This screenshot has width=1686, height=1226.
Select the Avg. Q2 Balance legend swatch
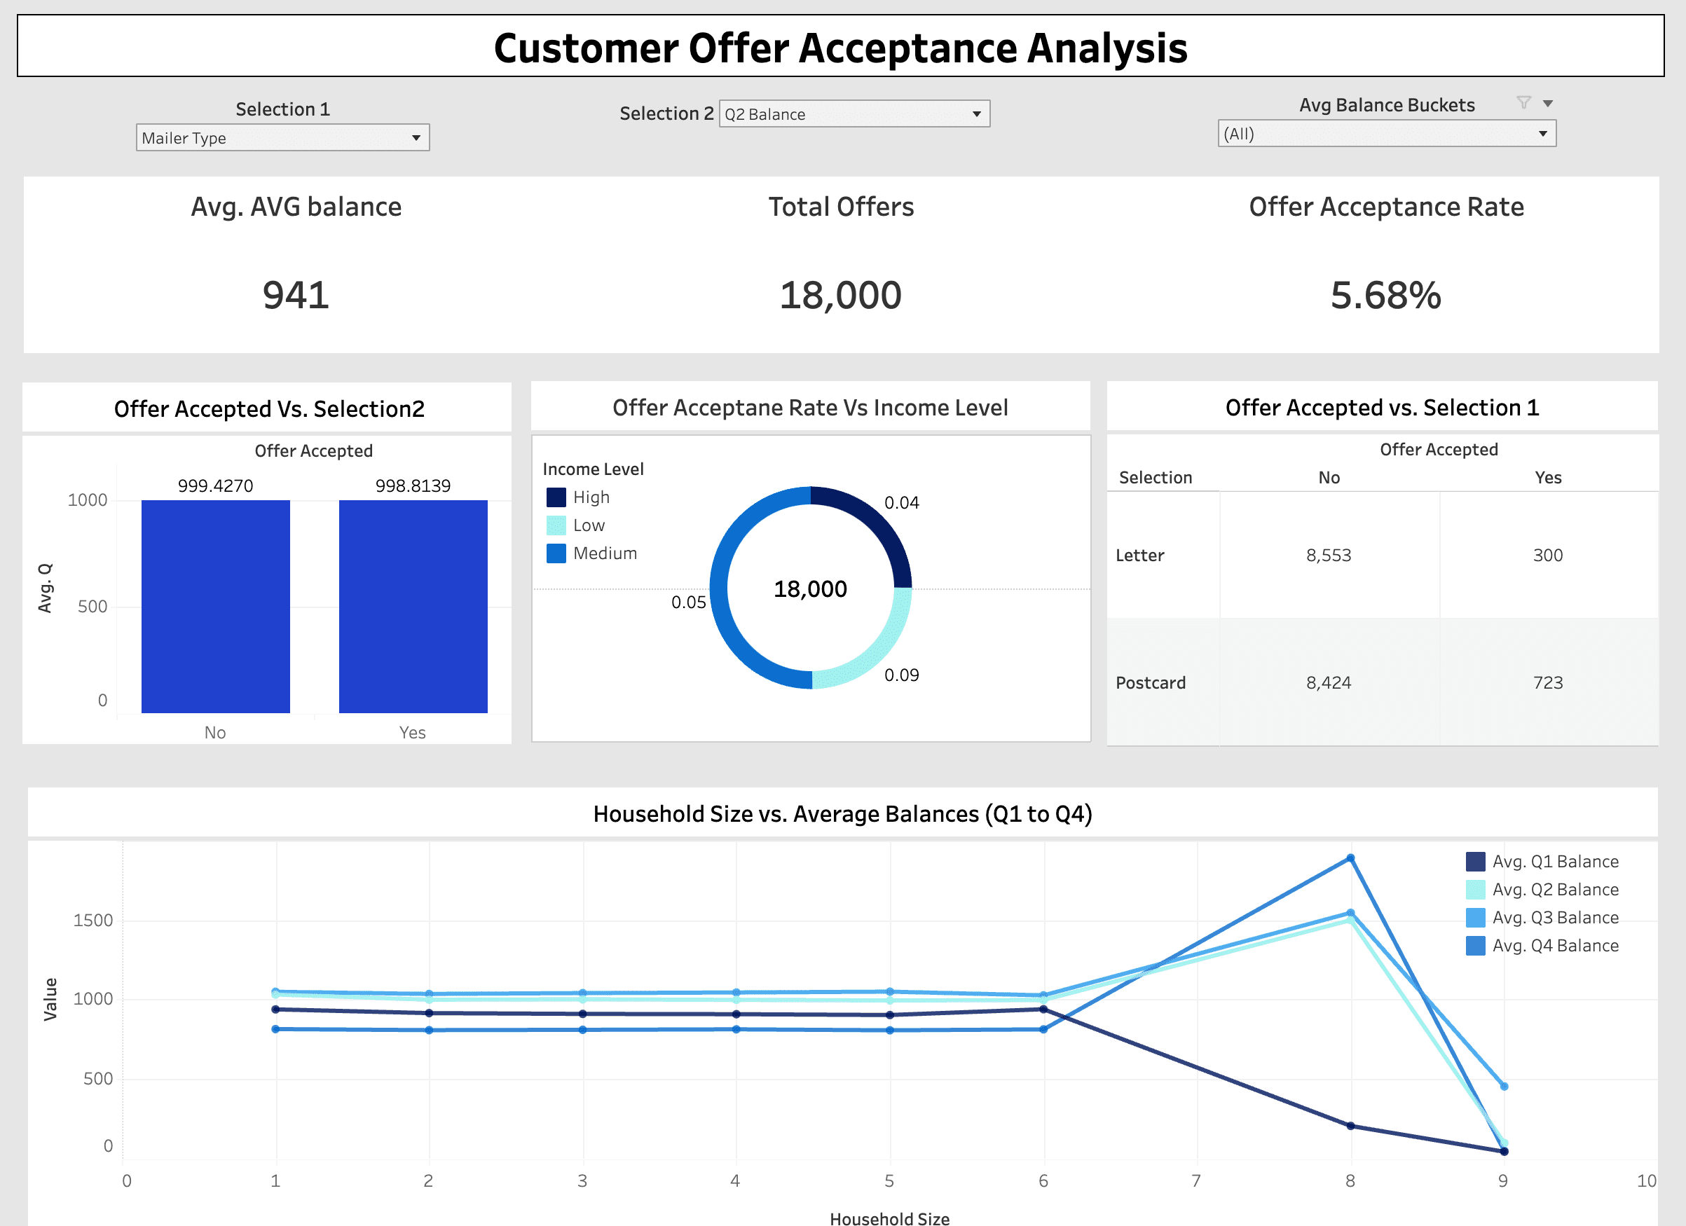point(1475,890)
